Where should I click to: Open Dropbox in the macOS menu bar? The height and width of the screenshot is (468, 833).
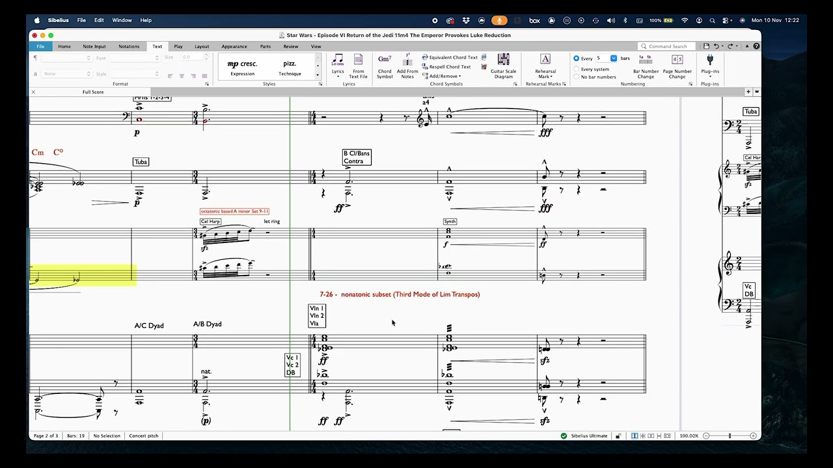pyautogui.click(x=466, y=20)
